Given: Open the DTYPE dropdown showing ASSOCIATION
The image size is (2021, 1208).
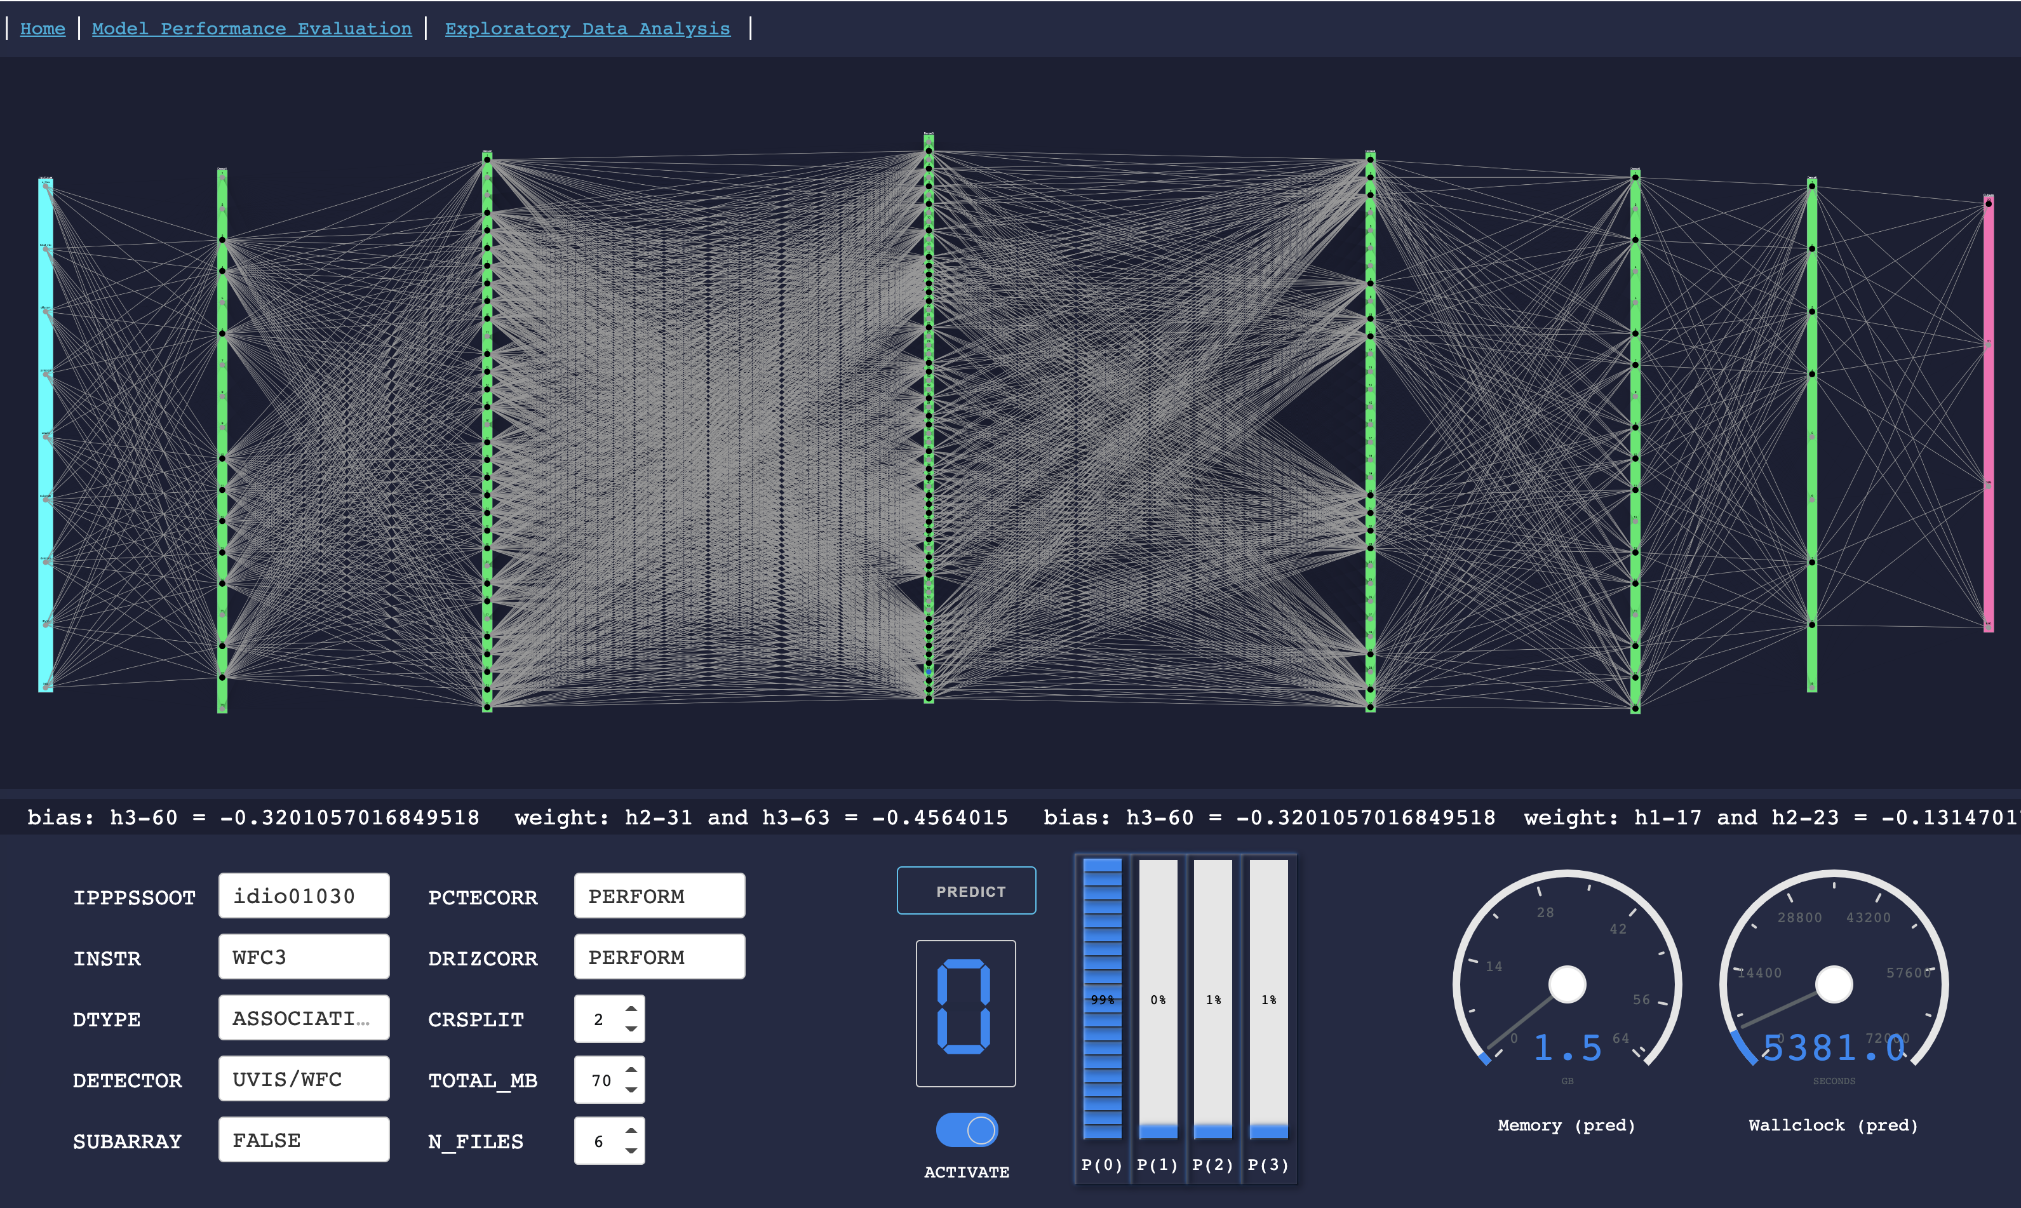Looking at the screenshot, I should (x=303, y=1017).
